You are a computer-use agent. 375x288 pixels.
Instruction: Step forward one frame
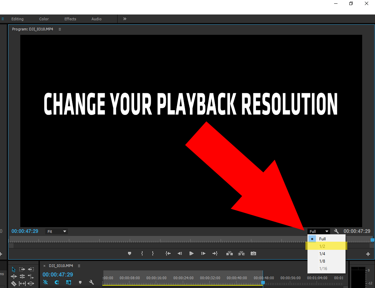[x=203, y=253]
